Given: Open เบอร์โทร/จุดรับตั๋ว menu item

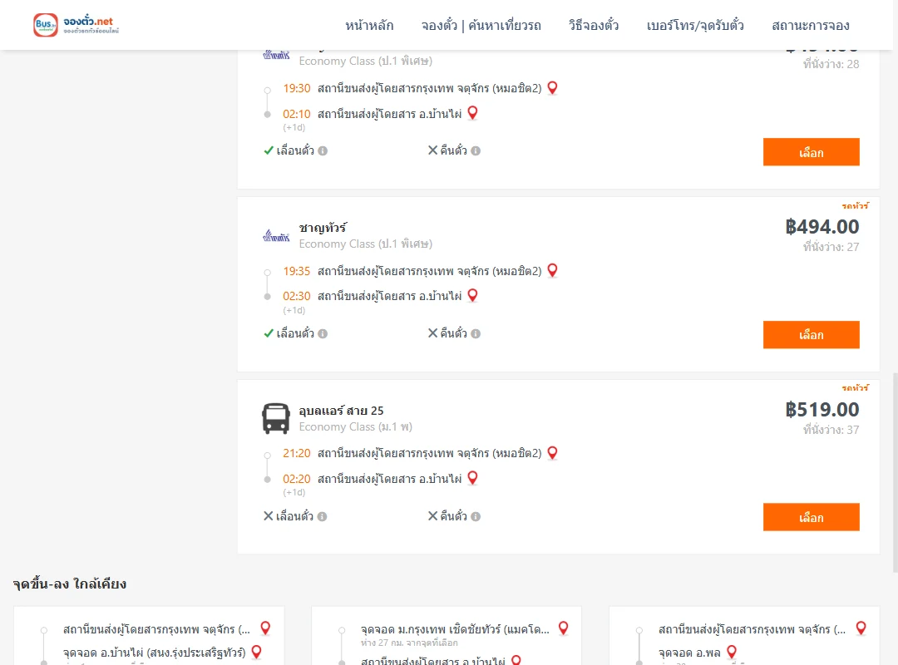Looking at the screenshot, I should click(x=695, y=25).
